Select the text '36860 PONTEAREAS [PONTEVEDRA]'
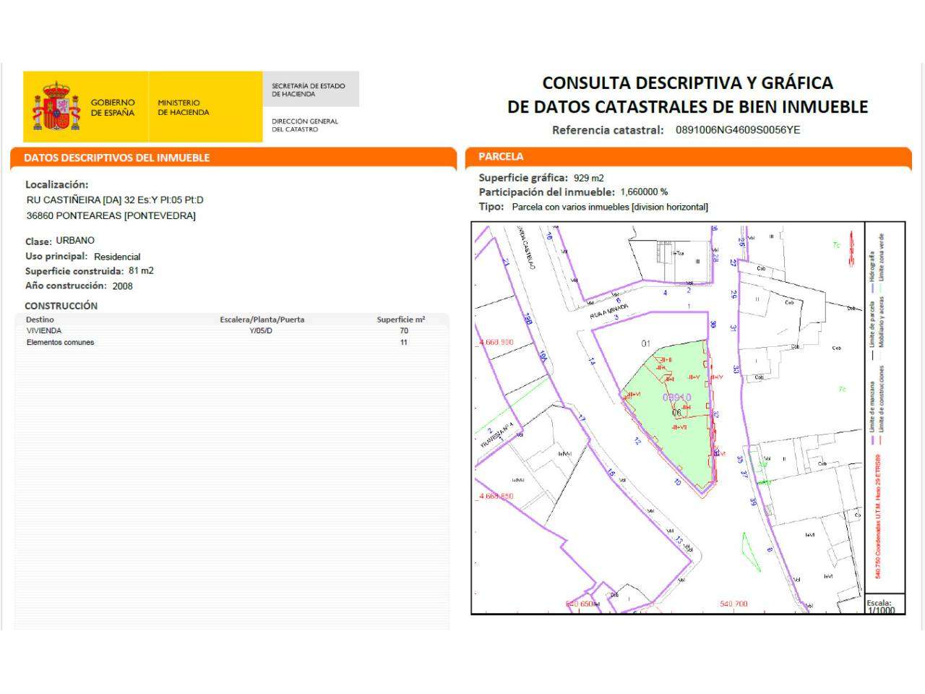This screenshot has width=925, height=694. pos(111,215)
